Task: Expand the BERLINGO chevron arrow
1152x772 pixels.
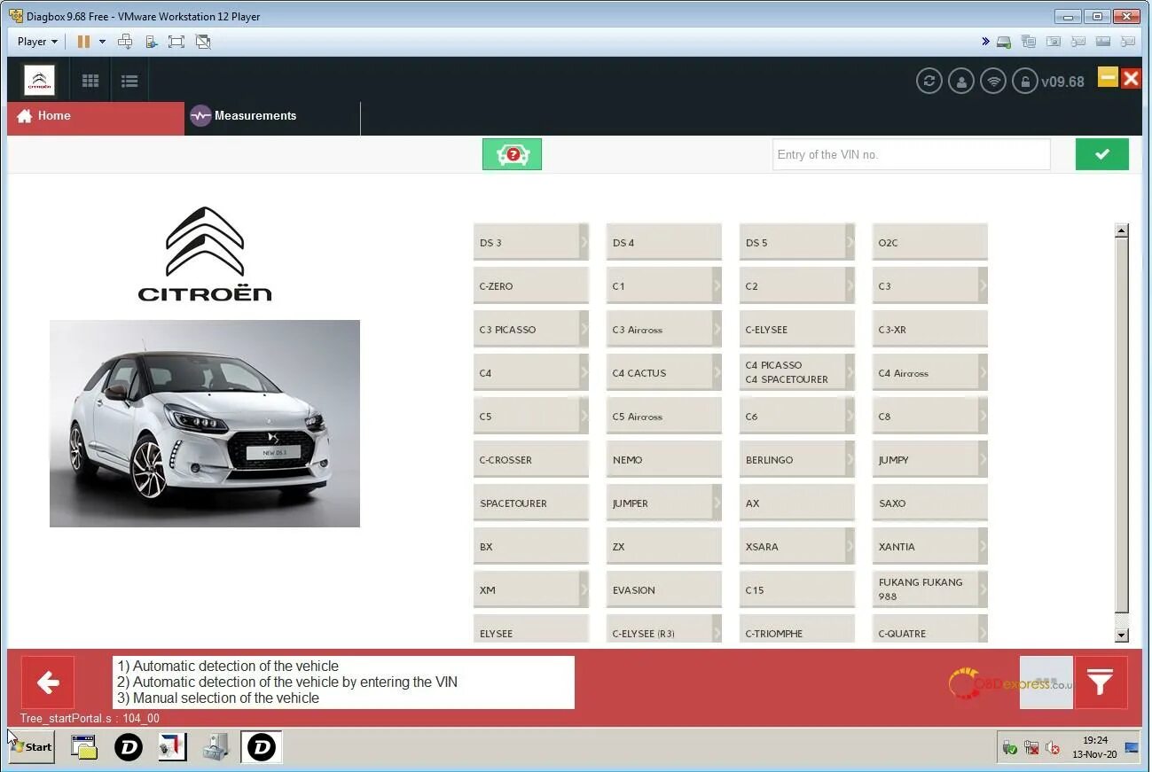Action: (x=850, y=459)
